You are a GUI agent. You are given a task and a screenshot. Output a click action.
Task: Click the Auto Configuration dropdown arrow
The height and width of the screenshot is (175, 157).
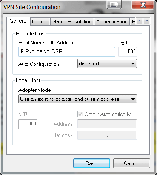pyautogui.click(x=133, y=64)
